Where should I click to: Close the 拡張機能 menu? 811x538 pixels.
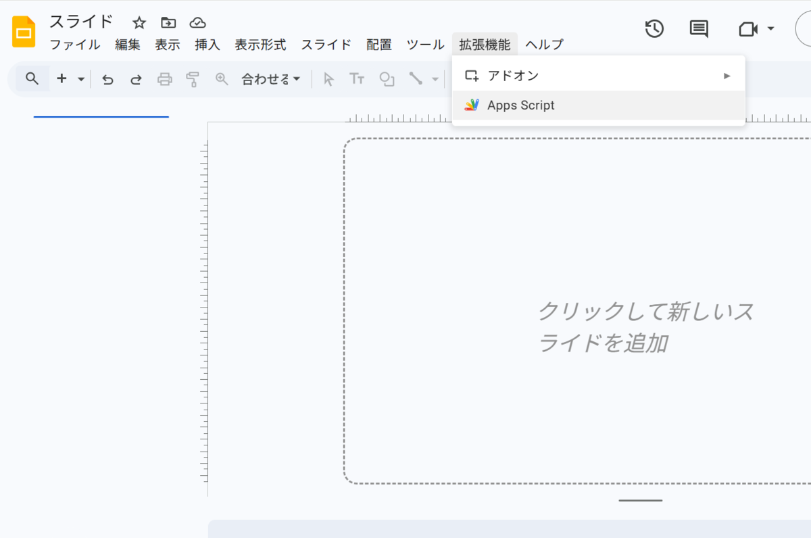[485, 45]
